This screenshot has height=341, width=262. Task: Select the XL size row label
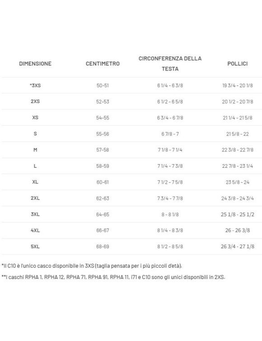[35, 182]
